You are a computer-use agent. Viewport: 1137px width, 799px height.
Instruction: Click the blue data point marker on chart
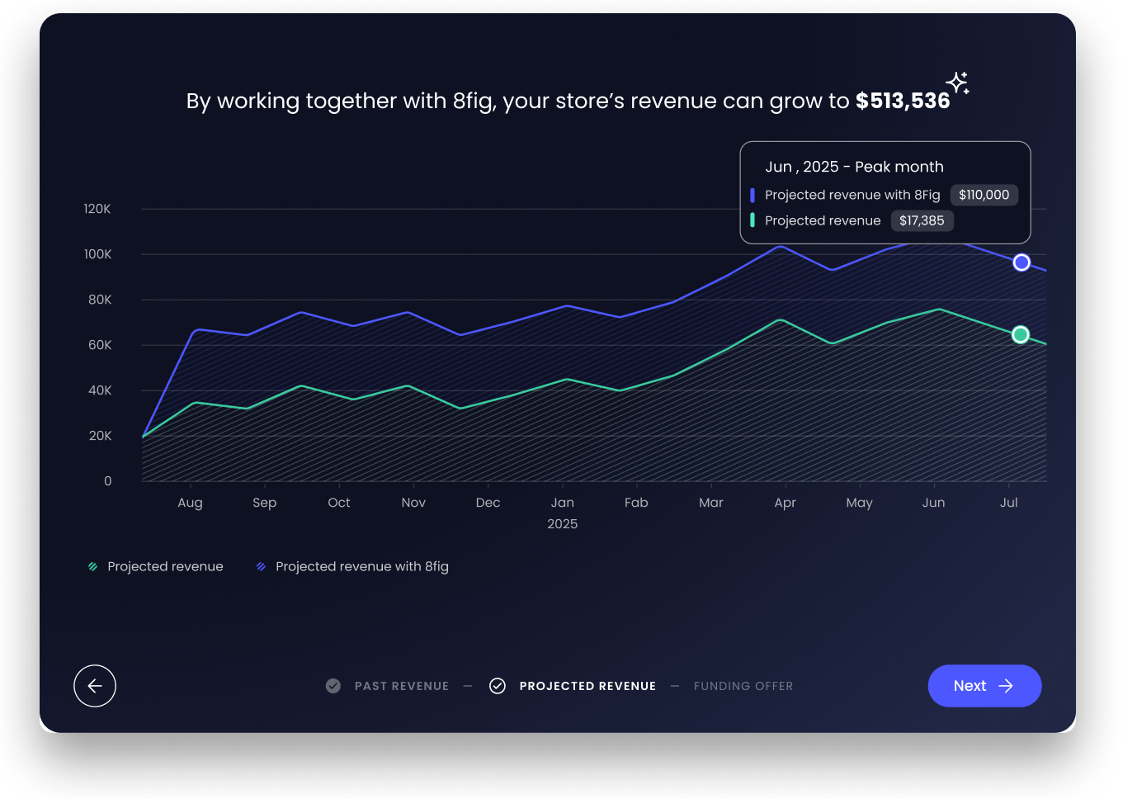click(1021, 262)
